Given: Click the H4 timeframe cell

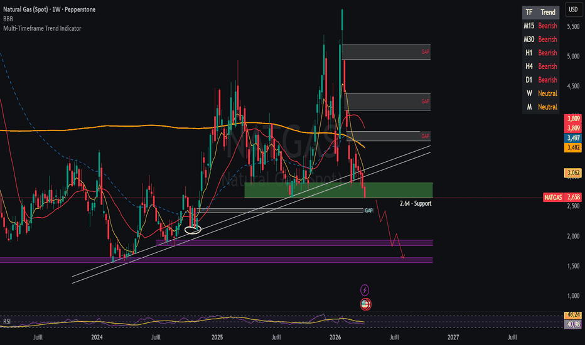Looking at the screenshot, I should [529, 66].
